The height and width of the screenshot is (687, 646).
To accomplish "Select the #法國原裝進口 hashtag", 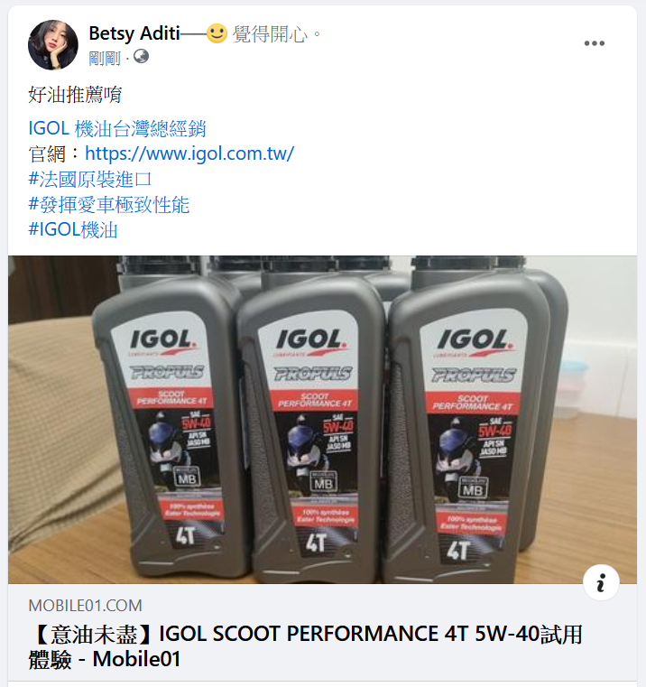I will (90, 179).
